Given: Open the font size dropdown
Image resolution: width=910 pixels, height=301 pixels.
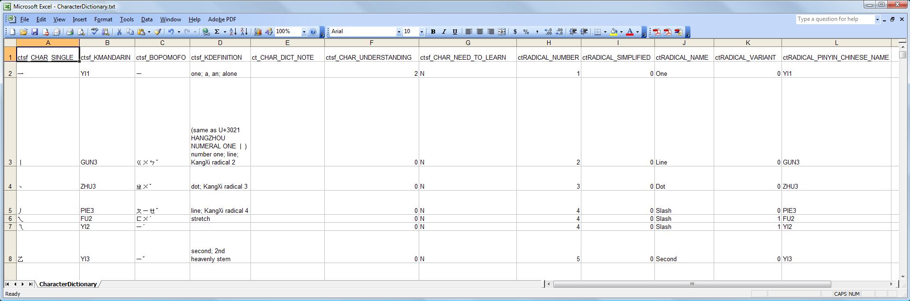Looking at the screenshot, I should 422,32.
